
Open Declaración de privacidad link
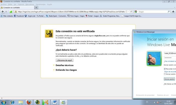(145, 95)
